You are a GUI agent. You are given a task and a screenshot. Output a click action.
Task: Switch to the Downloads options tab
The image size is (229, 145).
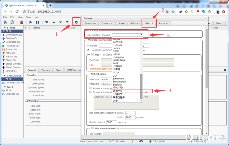pyautogui.click(x=90, y=23)
